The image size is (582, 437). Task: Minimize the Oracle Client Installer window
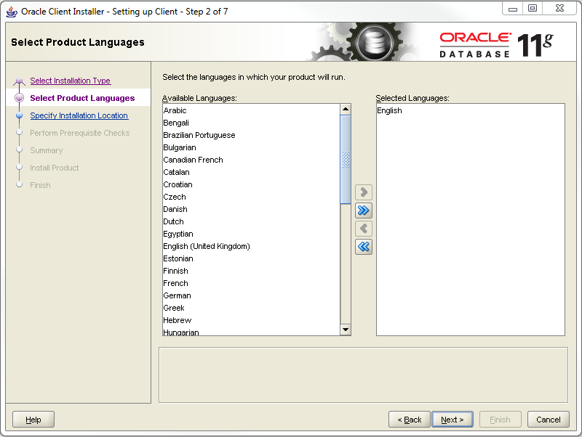tap(513, 9)
